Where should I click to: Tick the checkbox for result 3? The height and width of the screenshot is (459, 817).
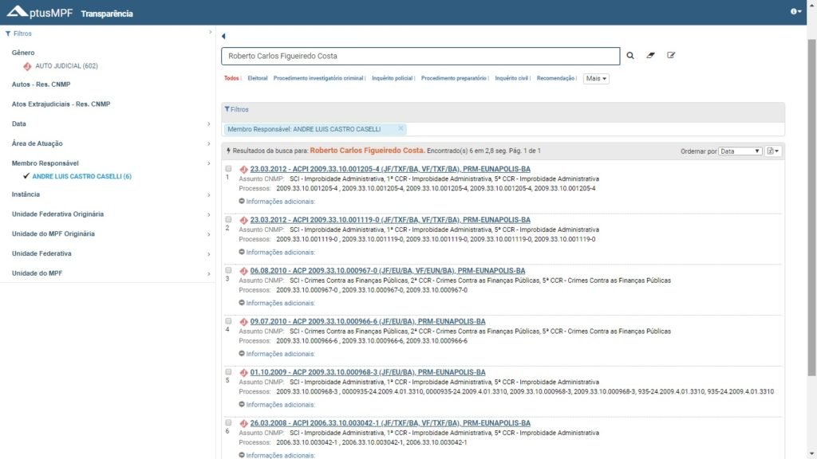(x=228, y=270)
